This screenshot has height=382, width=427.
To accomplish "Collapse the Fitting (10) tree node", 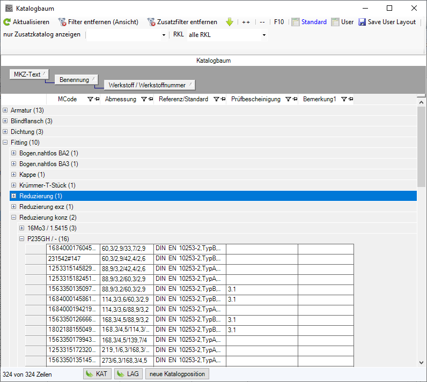I will 5,143.
